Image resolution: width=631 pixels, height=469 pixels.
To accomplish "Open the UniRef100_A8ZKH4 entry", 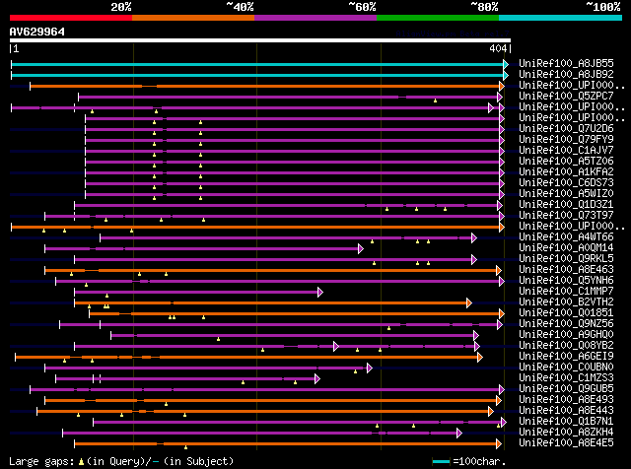I will tap(566, 433).
